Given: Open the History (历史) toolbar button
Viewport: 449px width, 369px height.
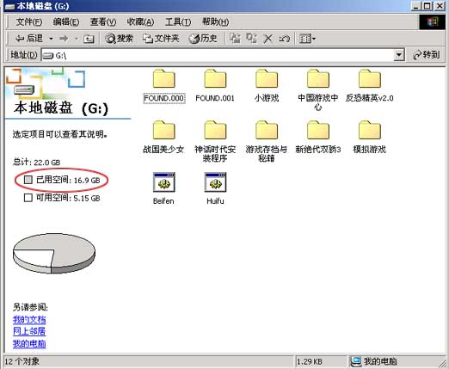Looking at the screenshot, I should [x=202, y=38].
